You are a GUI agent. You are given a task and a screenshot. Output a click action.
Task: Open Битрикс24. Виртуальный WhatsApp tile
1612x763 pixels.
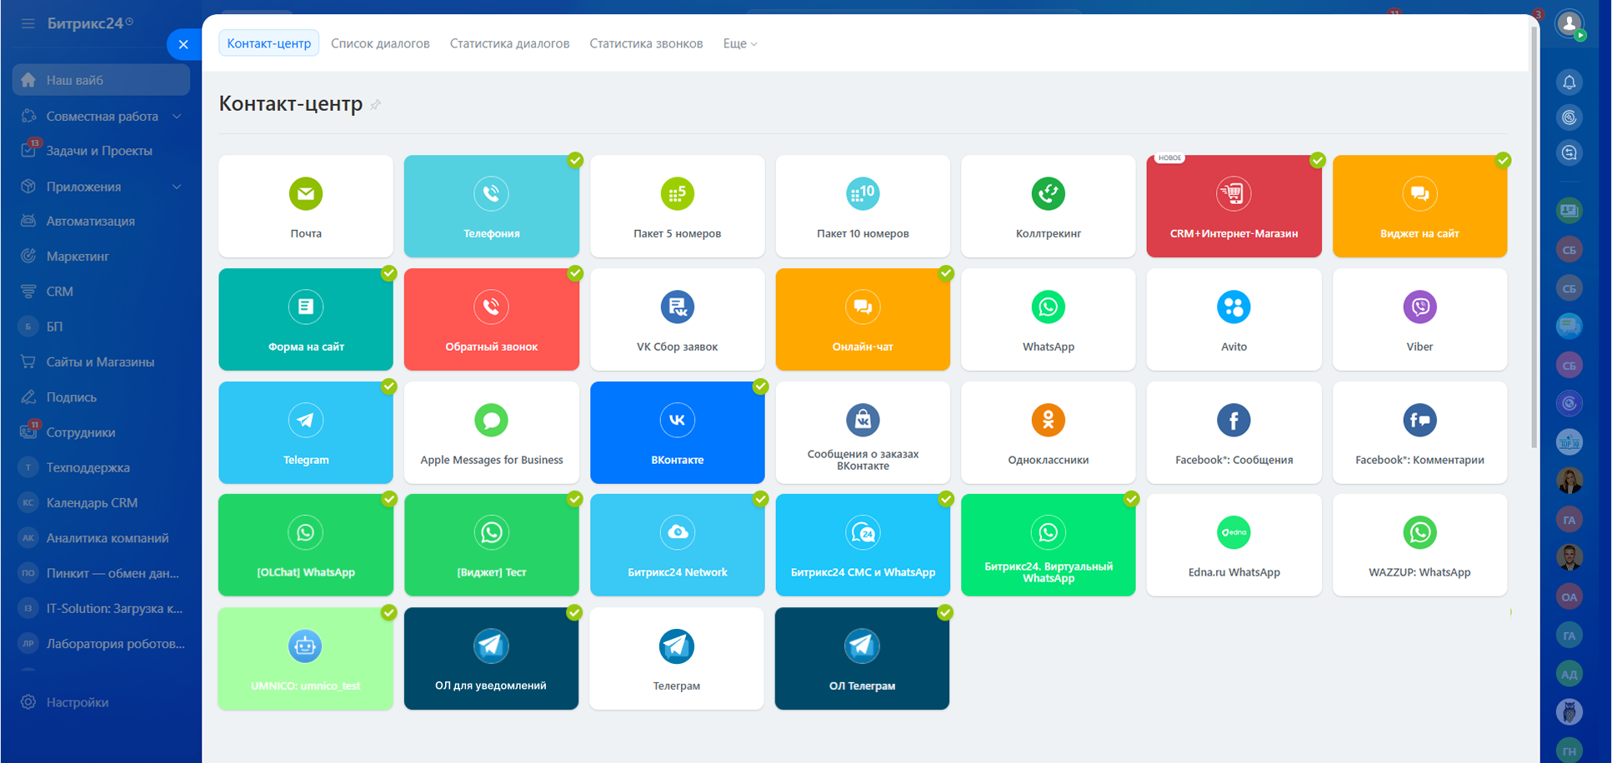point(1049,545)
